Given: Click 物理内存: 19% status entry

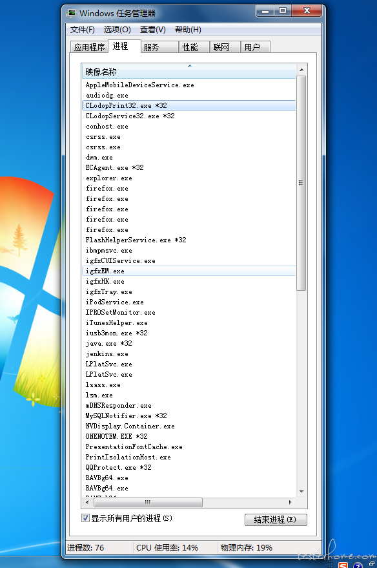Looking at the screenshot, I should tap(247, 548).
